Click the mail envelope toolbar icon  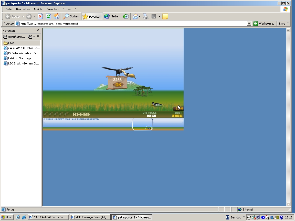(135, 17)
